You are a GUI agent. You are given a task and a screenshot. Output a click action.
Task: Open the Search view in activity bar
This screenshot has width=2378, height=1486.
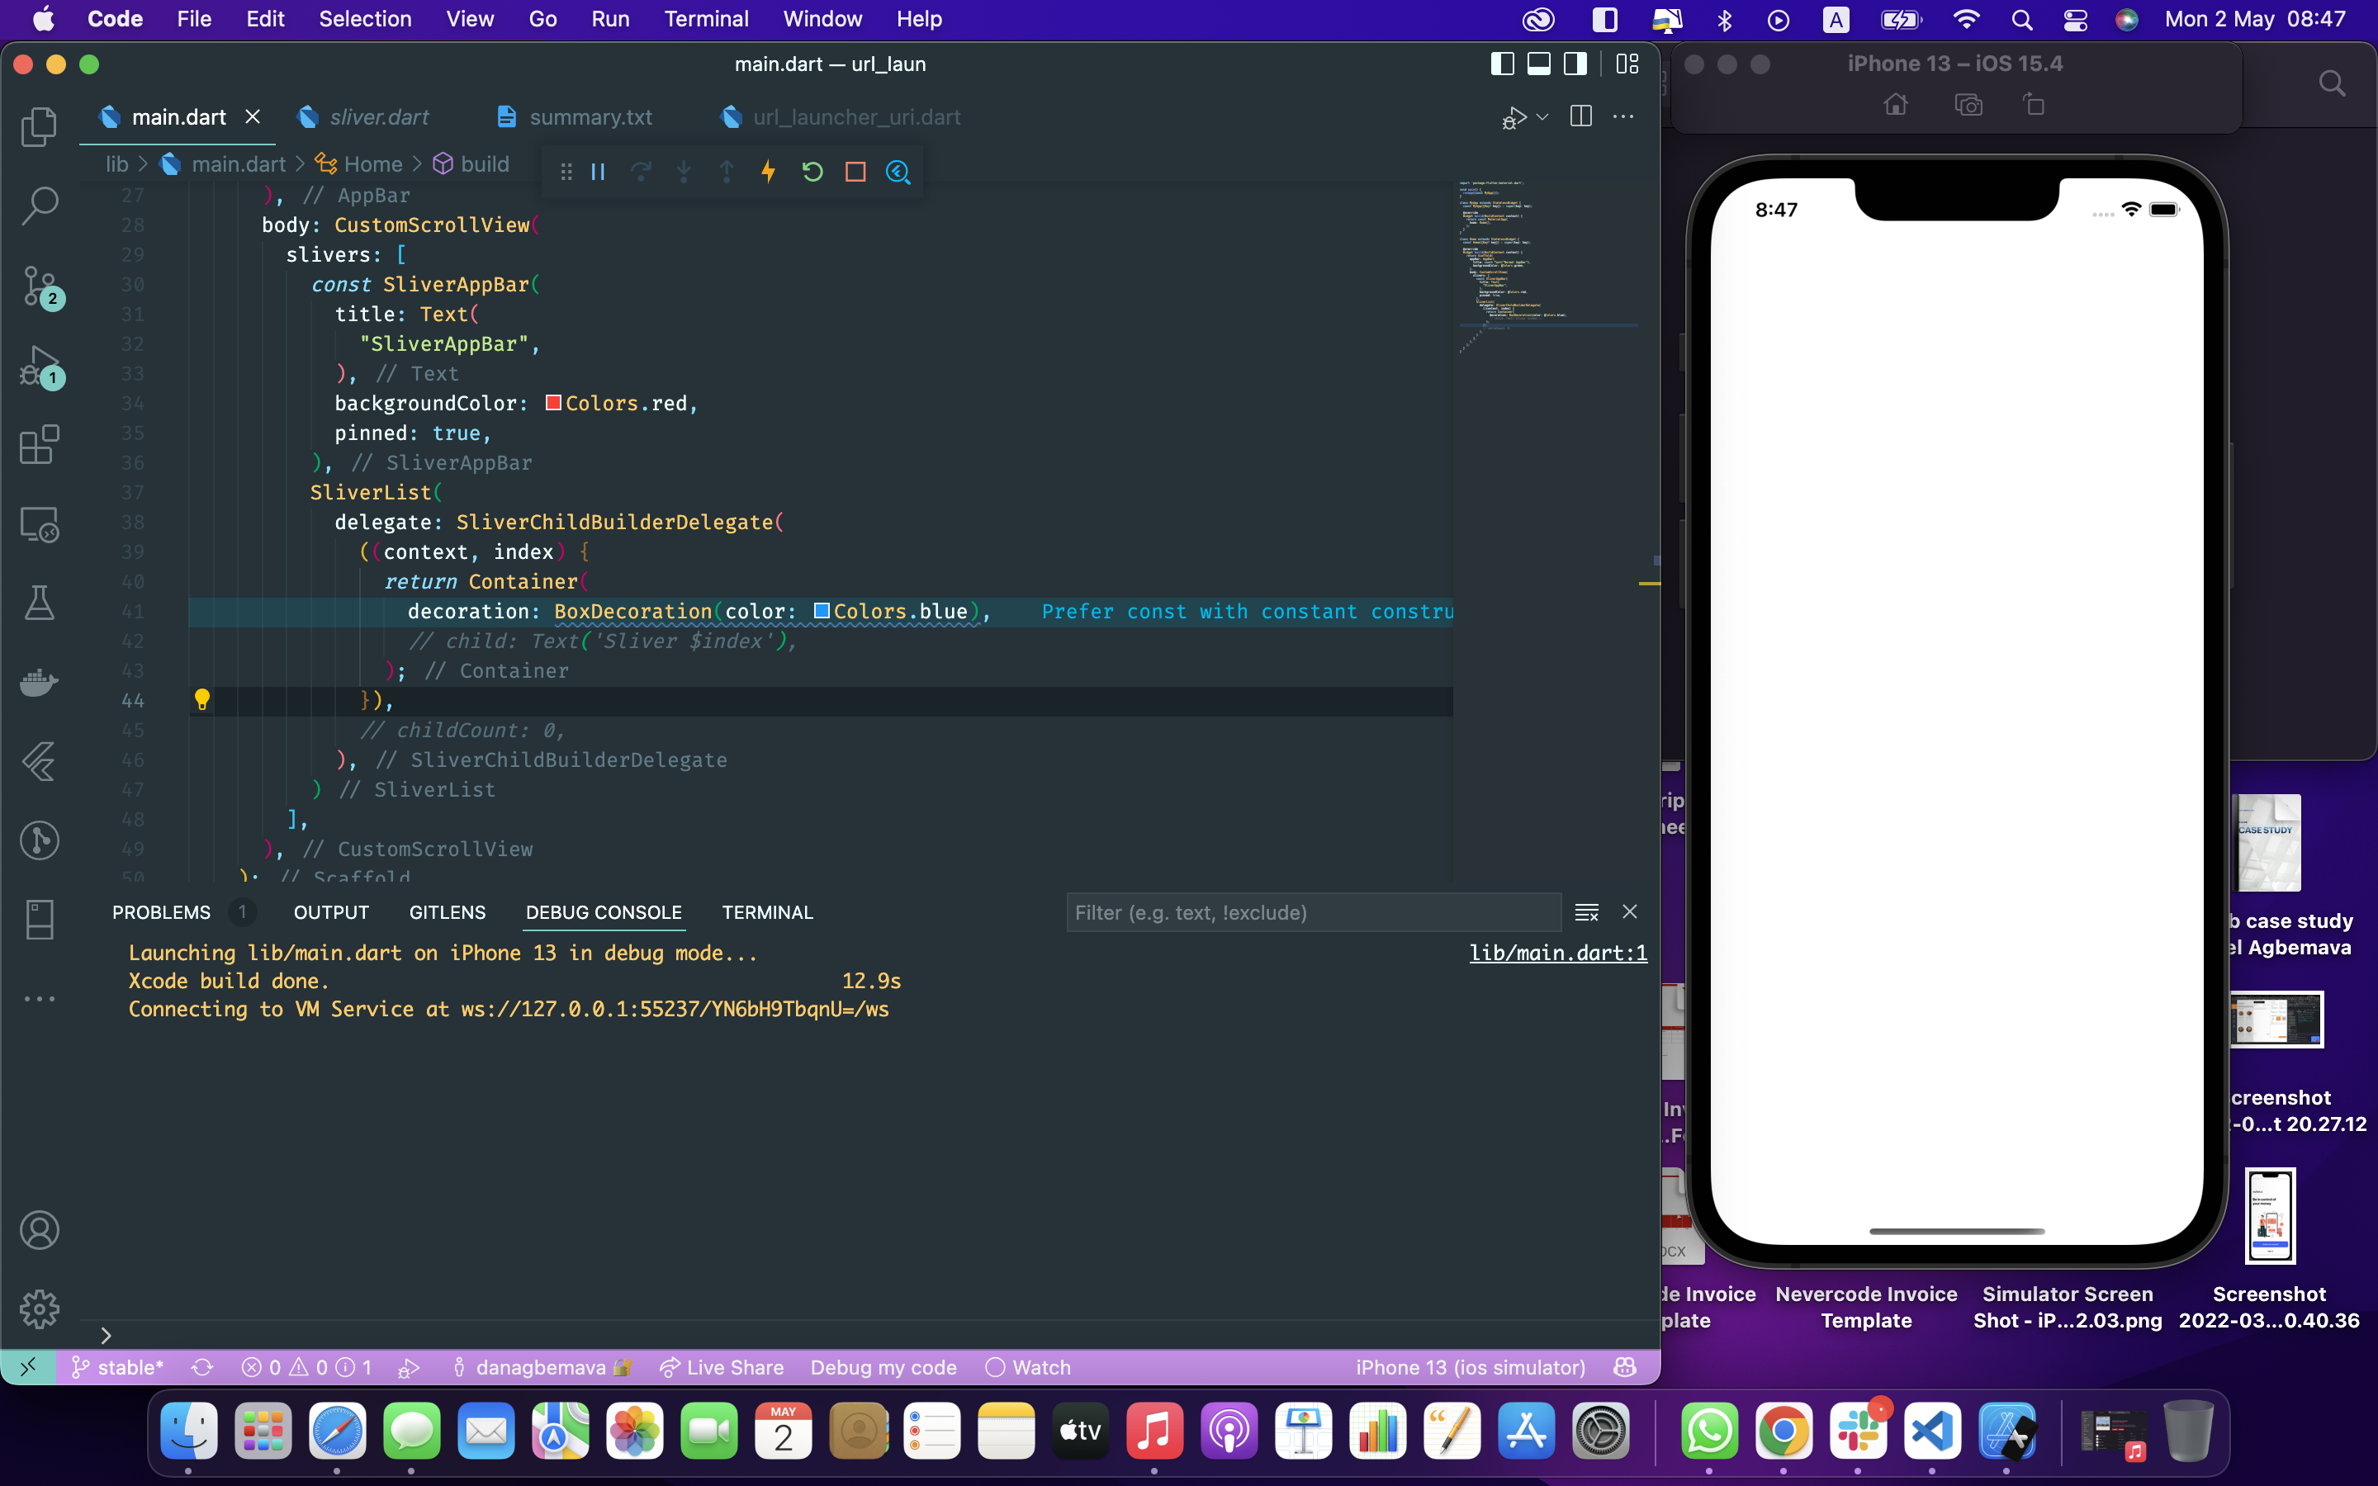pos(40,206)
